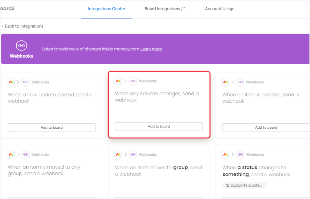Screen dimensions: 310x199
Task: Click monday.com icon on moves to group card
Action: point(118,154)
